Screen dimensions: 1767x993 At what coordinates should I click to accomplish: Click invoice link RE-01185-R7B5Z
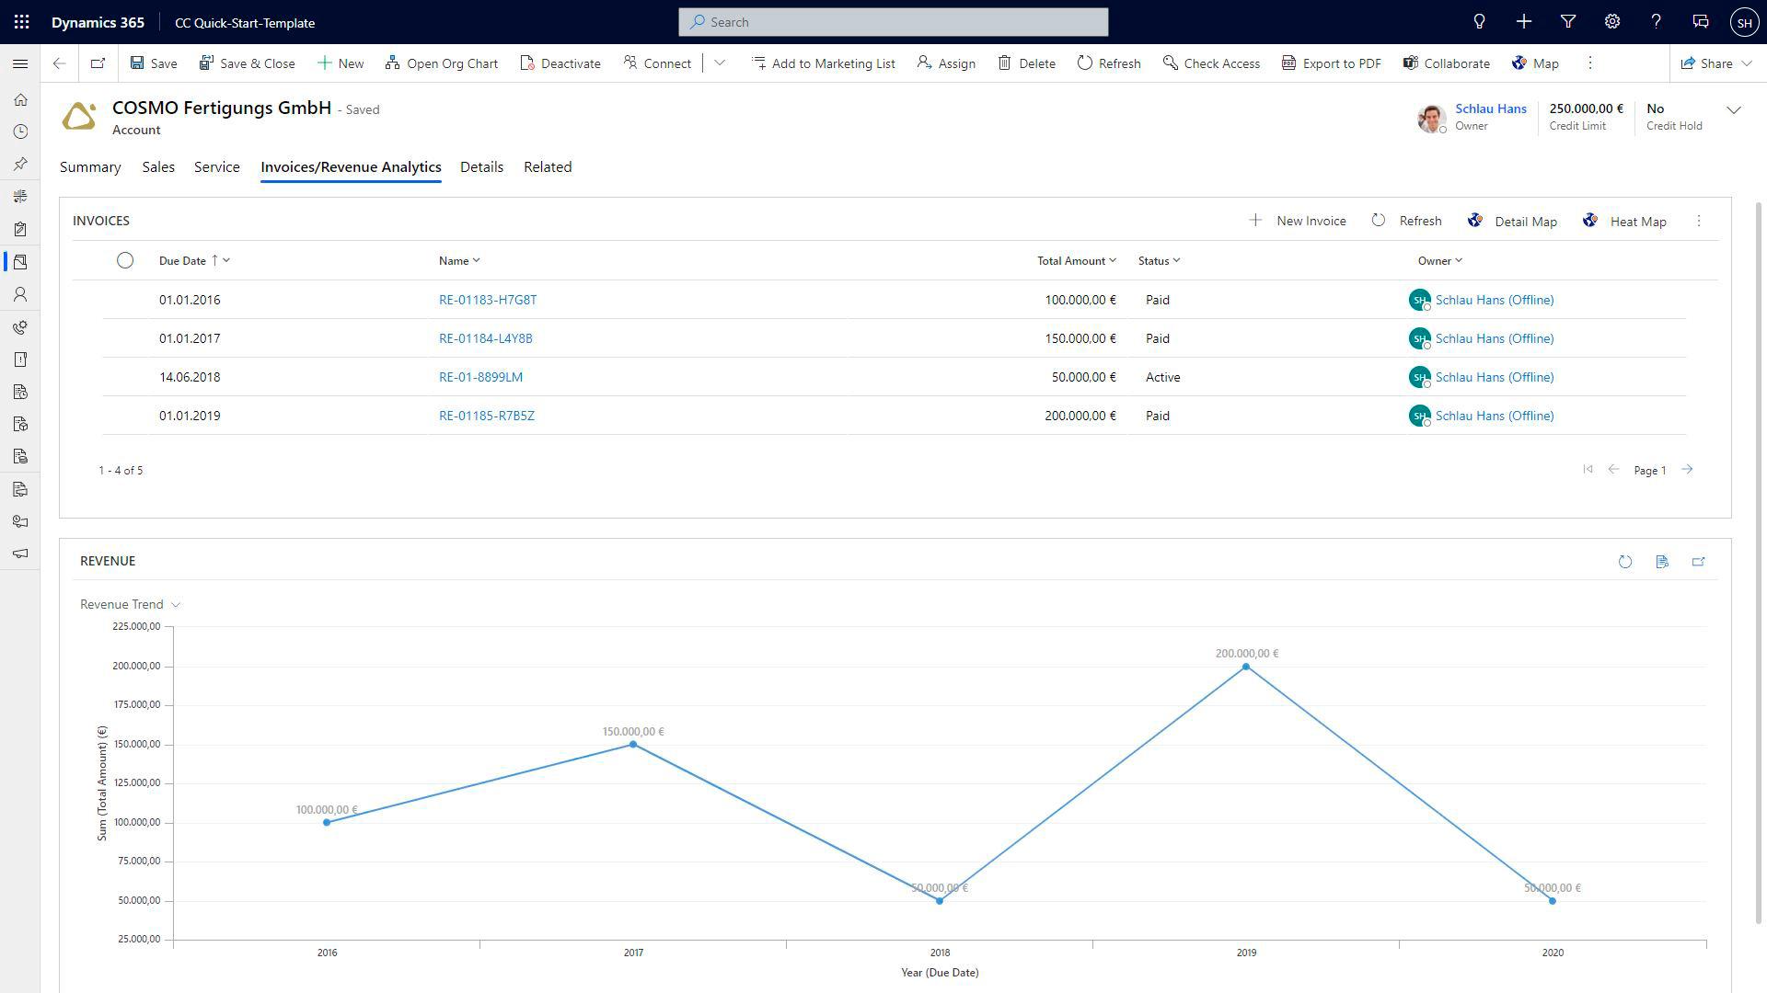(487, 416)
